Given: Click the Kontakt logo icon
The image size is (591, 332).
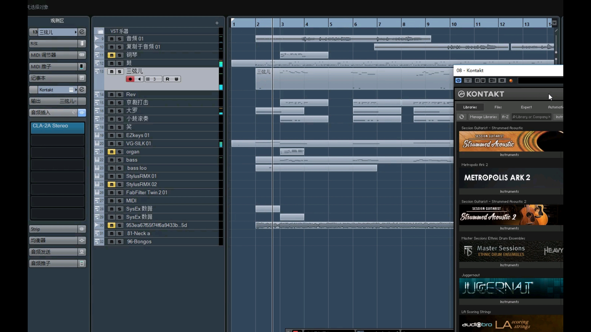Looking at the screenshot, I should coord(461,94).
